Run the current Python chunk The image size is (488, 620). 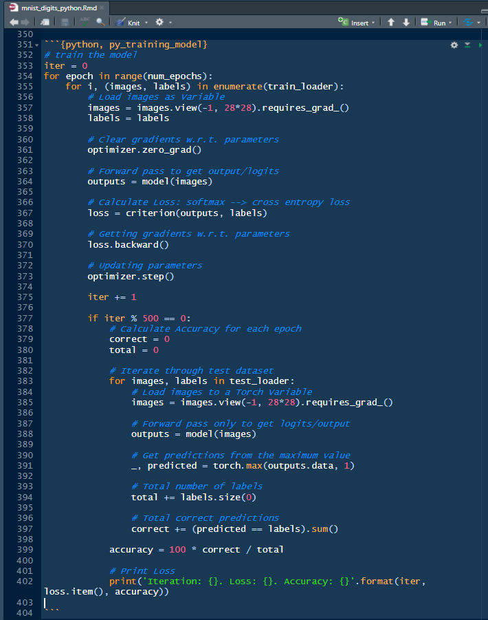point(480,45)
